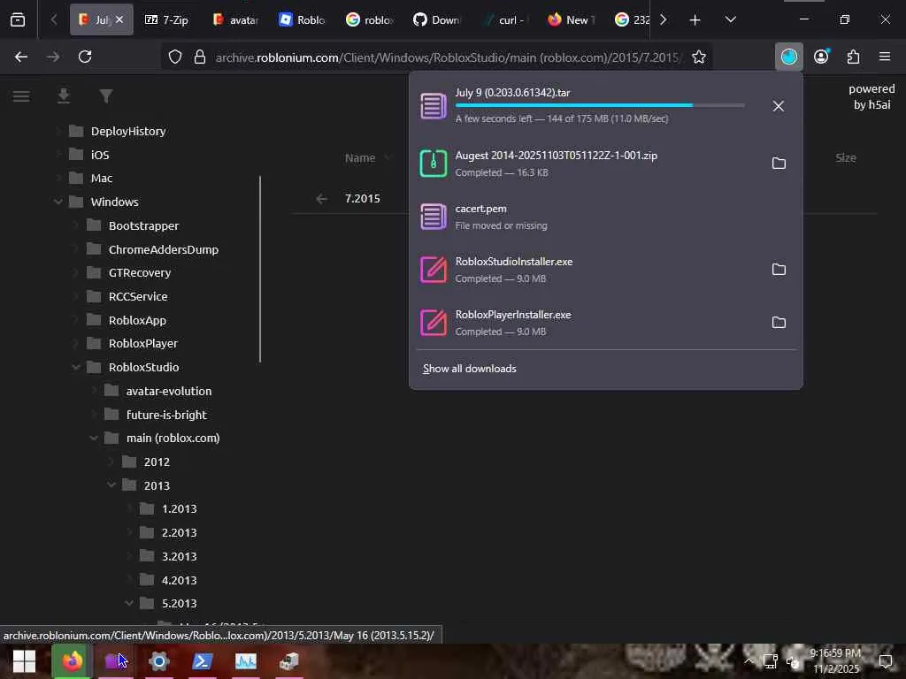Open the Windows Start menu
Viewport: 906px width, 679px height.
(x=24, y=661)
